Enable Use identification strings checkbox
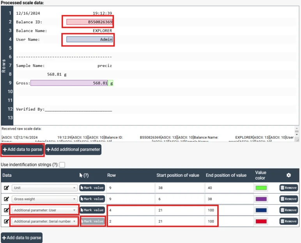This screenshot has height=243, width=301. click(62, 165)
